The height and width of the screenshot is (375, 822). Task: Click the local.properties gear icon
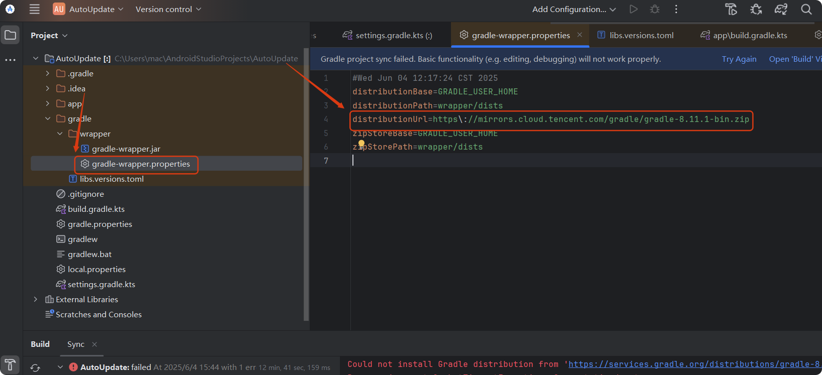click(x=61, y=269)
